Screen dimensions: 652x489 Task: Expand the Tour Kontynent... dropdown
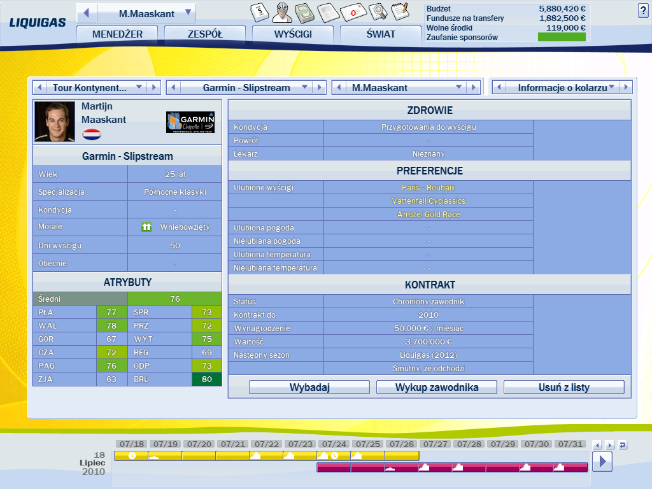click(x=139, y=87)
